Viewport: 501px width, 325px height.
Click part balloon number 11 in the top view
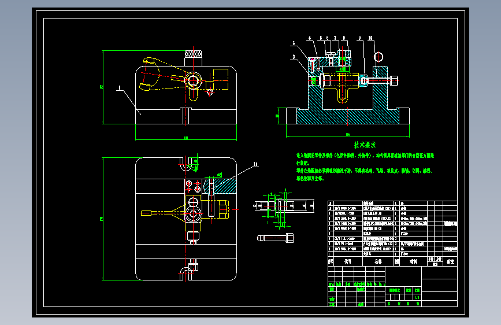point(255,164)
